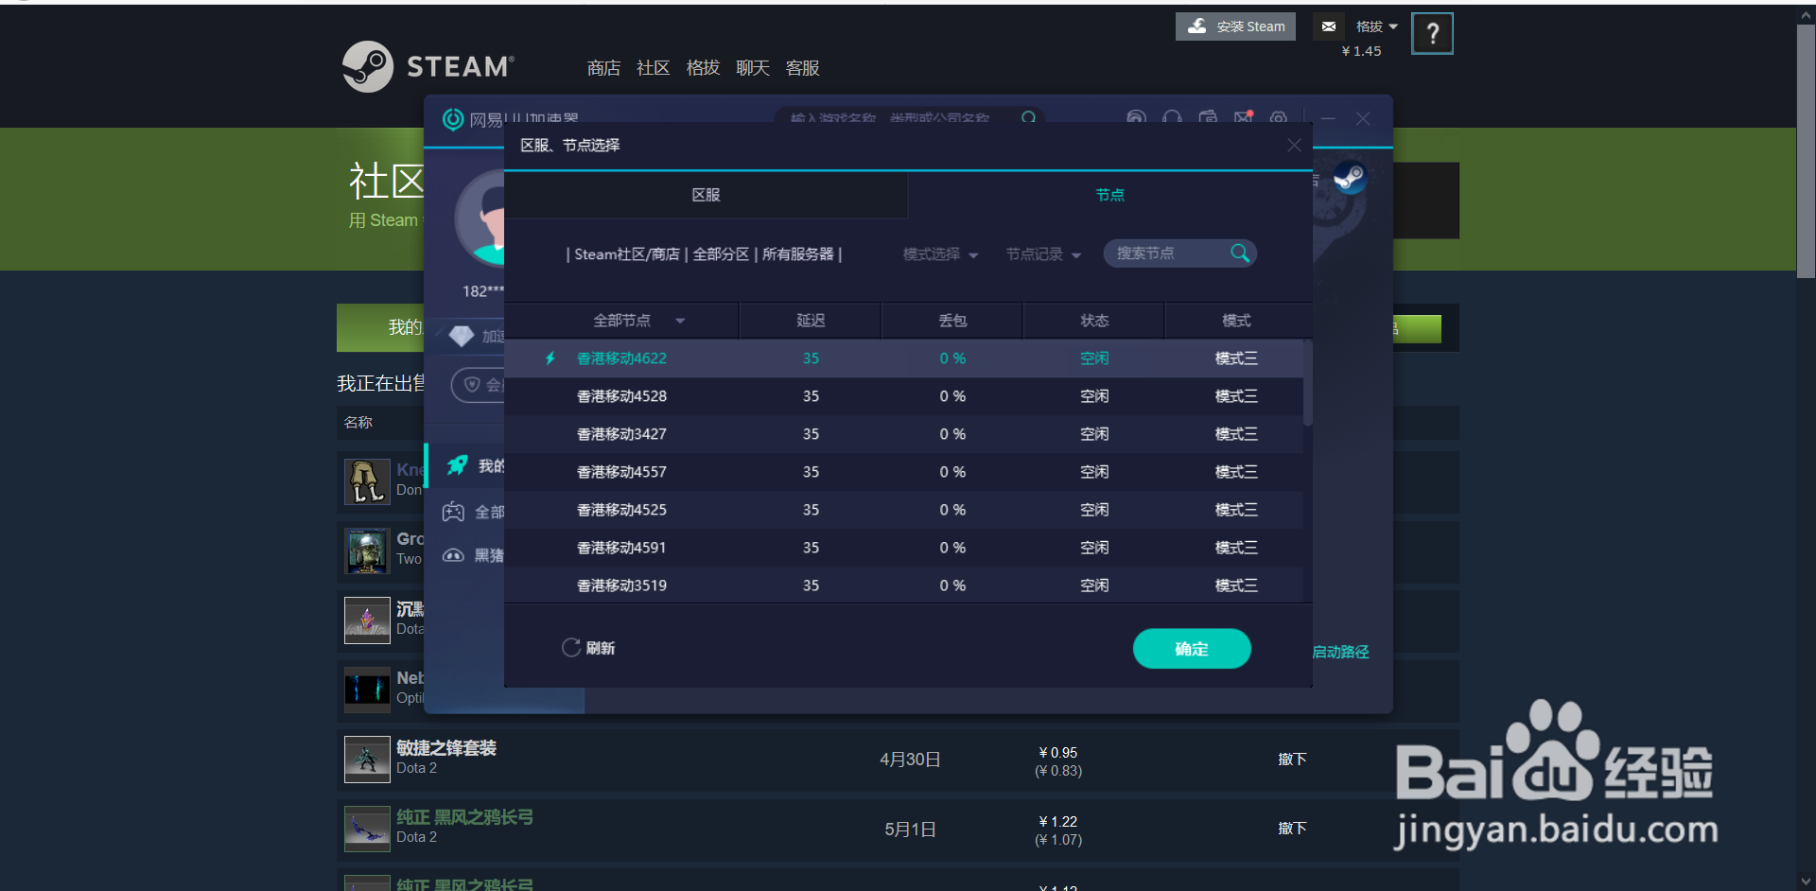
Task: Open the 聊天 menu in Steam
Action: [x=753, y=68]
